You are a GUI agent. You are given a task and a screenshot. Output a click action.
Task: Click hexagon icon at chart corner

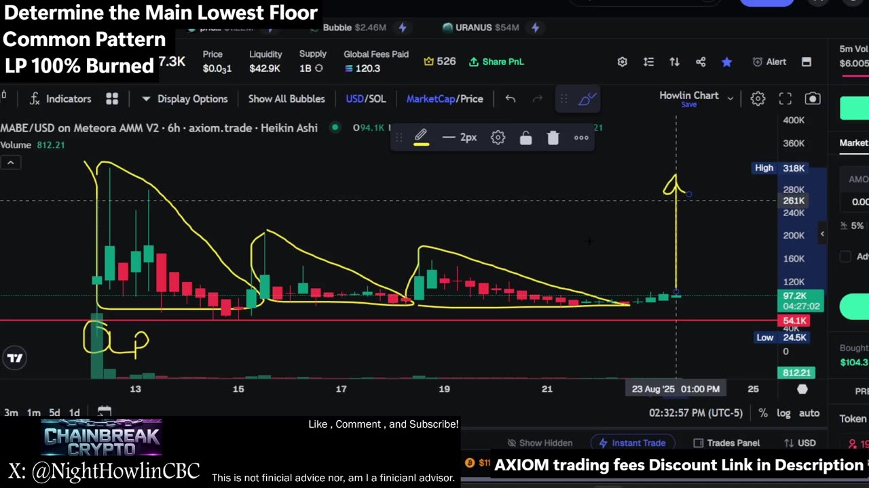(x=802, y=389)
